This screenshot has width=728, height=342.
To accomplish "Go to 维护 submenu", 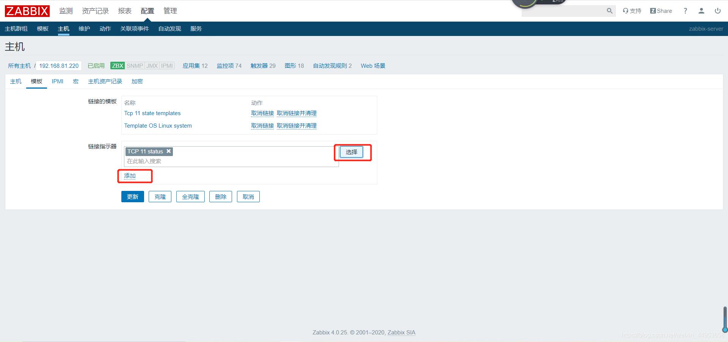I will tap(85, 29).
